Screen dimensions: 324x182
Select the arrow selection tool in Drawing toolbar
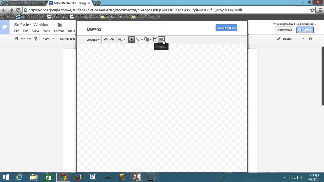pos(131,39)
